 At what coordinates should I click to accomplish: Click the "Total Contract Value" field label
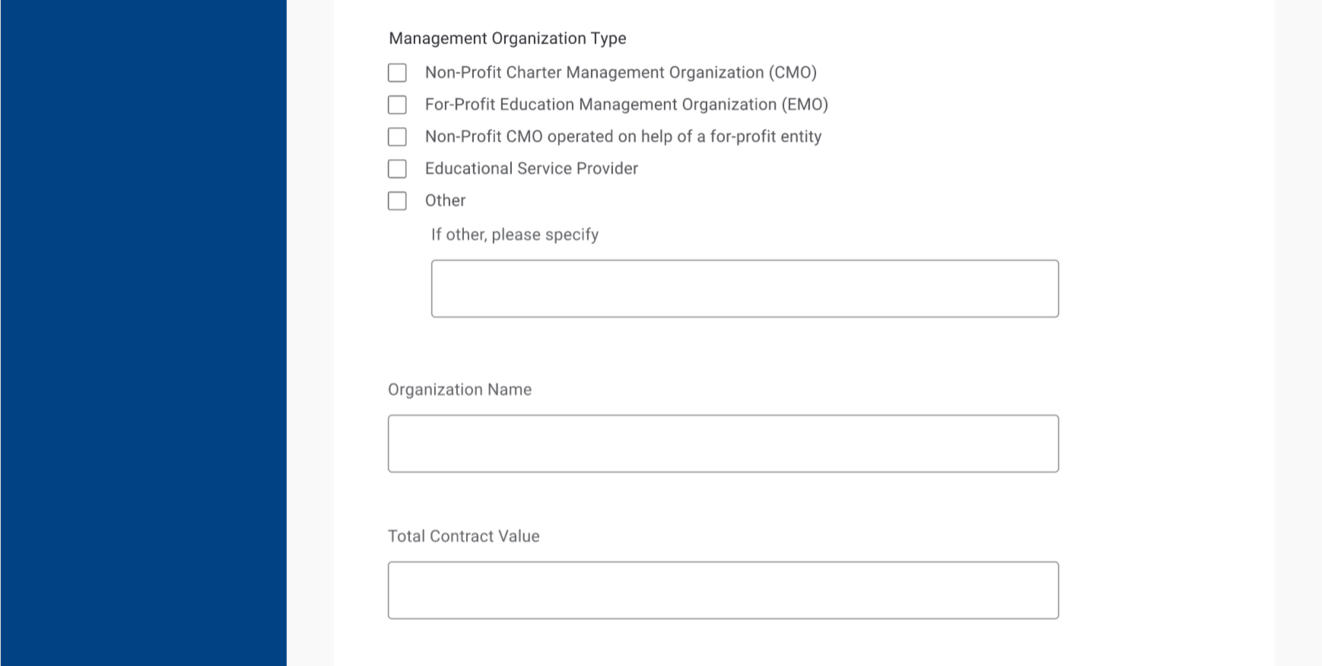(x=463, y=537)
